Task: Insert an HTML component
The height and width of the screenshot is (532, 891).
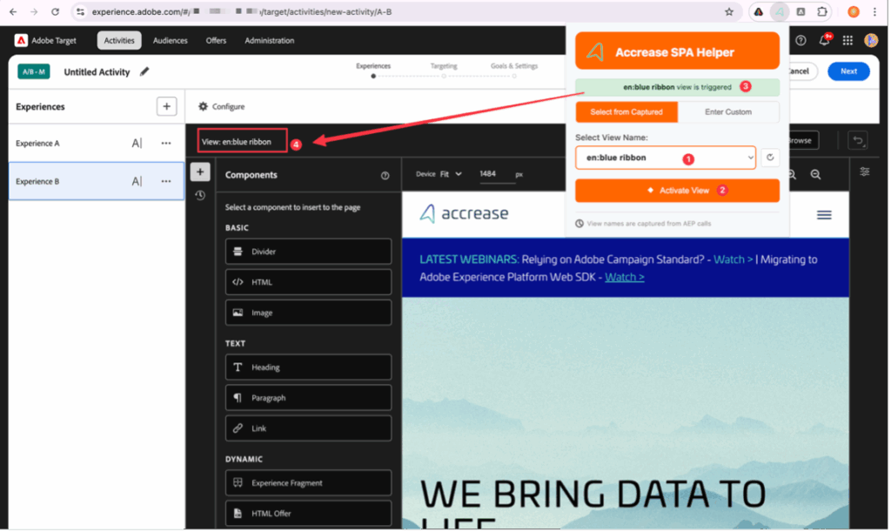Action: [x=309, y=282]
